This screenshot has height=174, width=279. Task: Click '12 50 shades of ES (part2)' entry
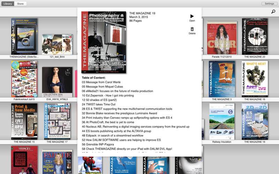[99, 100]
